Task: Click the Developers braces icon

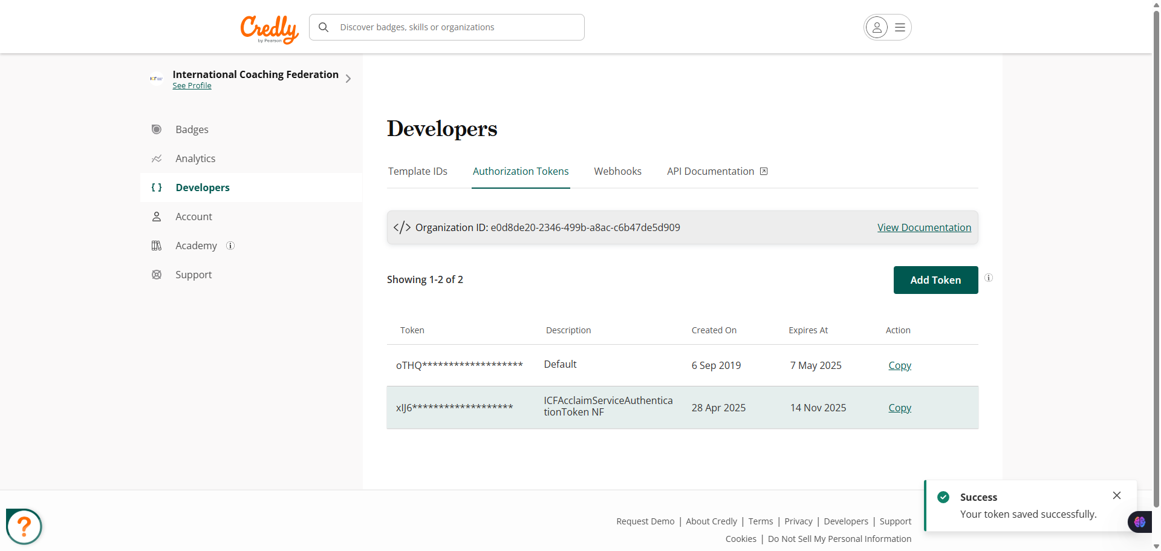Action: (x=157, y=187)
